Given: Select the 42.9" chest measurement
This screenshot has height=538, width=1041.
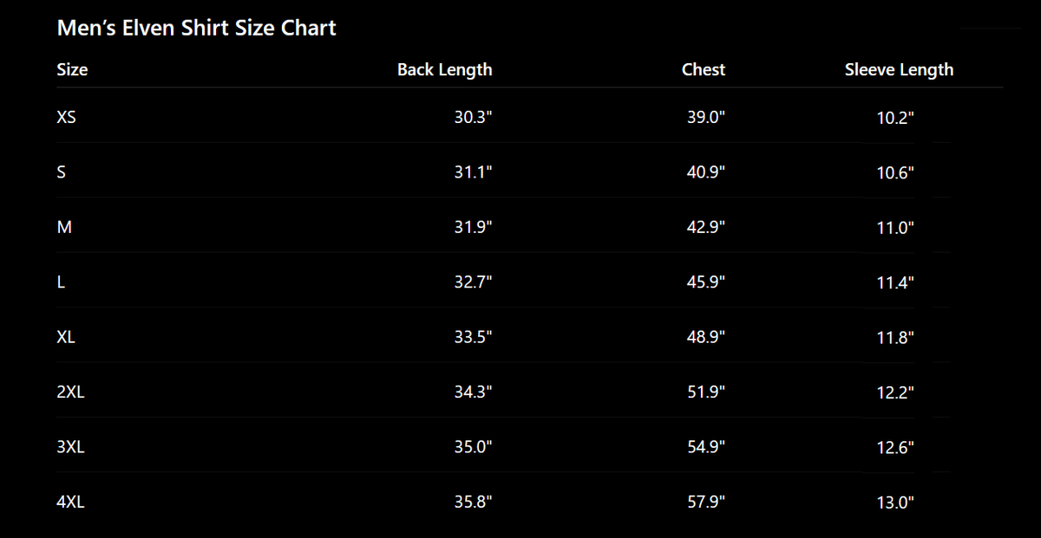Looking at the screenshot, I should tap(706, 227).
